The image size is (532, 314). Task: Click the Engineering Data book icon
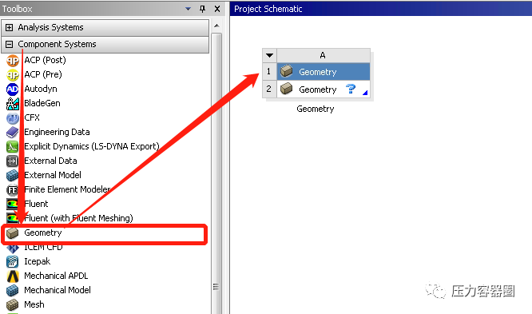(x=13, y=133)
